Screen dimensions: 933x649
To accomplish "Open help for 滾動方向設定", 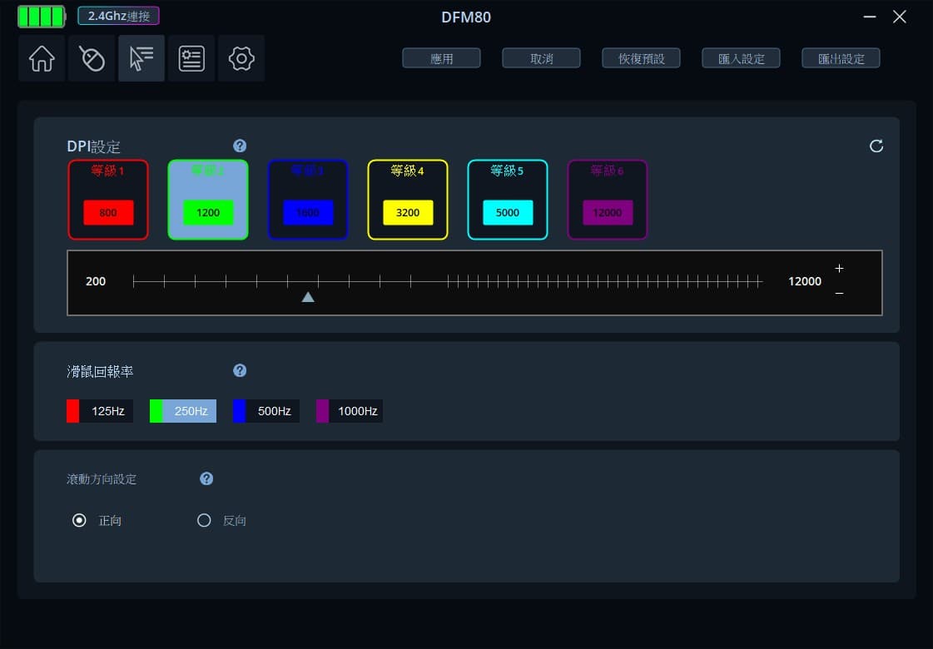I will [x=206, y=478].
